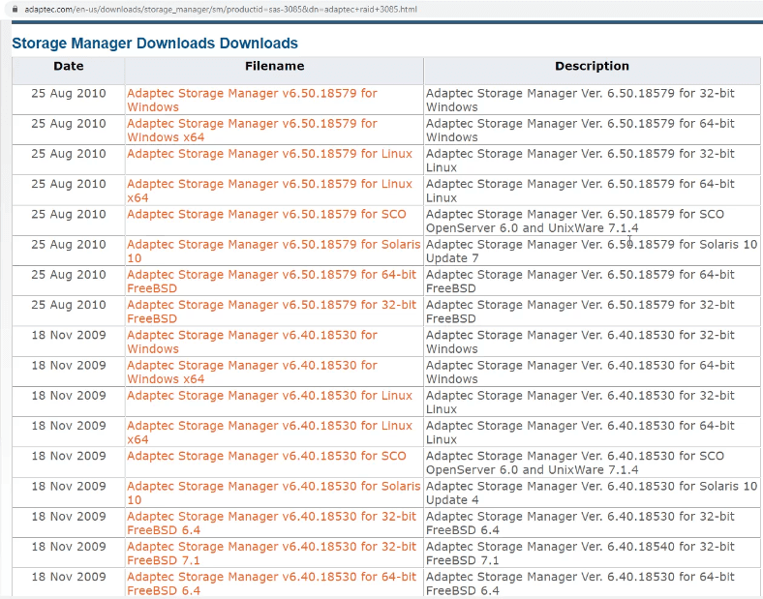The width and height of the screenshot is (763, 599).
Task: Select description 6.40.18530 for 64-bit Windows
Action: [x=580, y=372]
